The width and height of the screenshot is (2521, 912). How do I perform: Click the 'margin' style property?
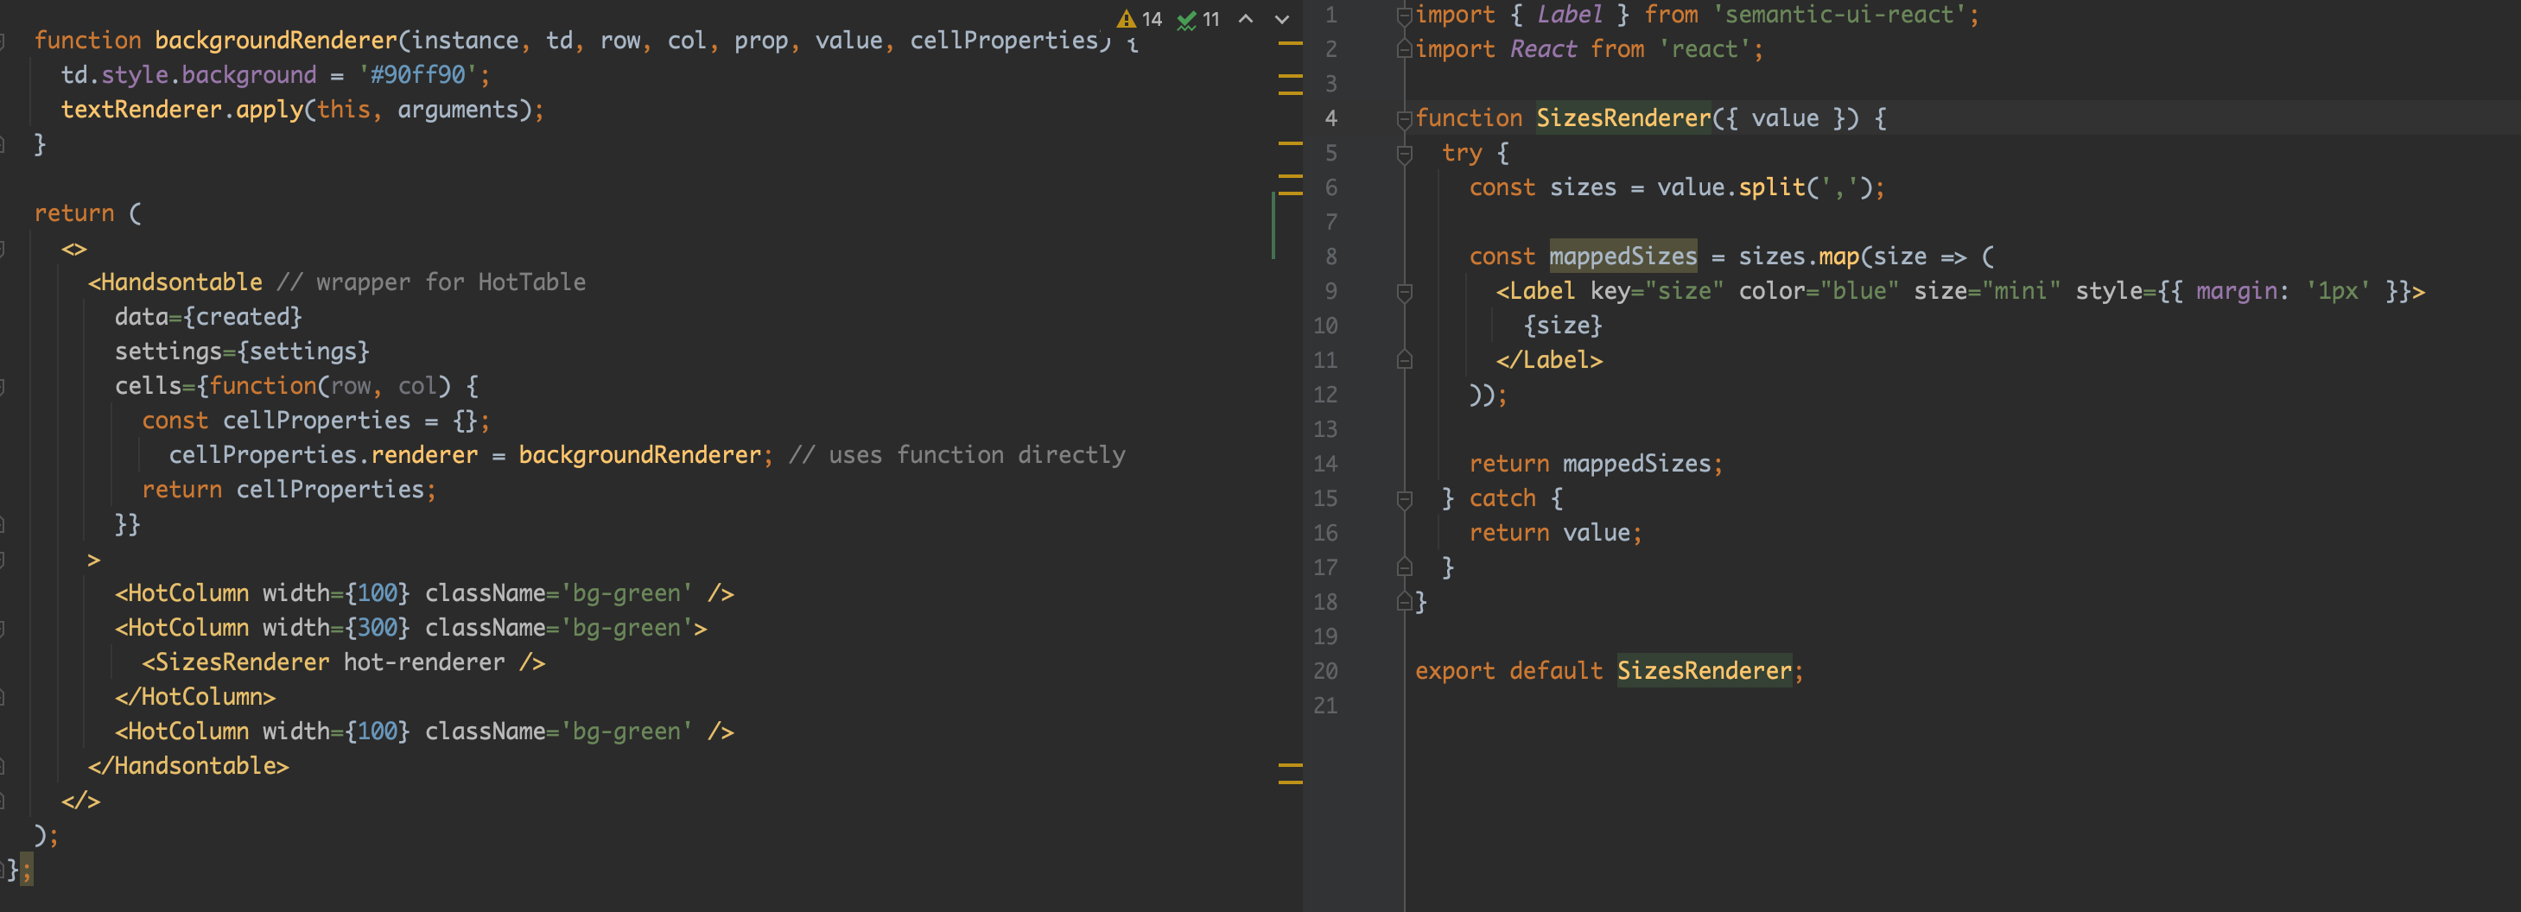click(2235, 291)
